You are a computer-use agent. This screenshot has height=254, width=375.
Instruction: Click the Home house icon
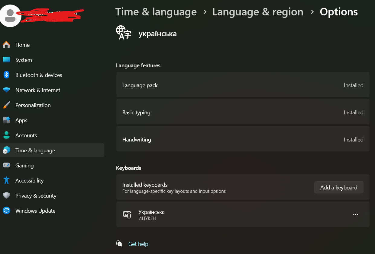[x=6, y=45]
